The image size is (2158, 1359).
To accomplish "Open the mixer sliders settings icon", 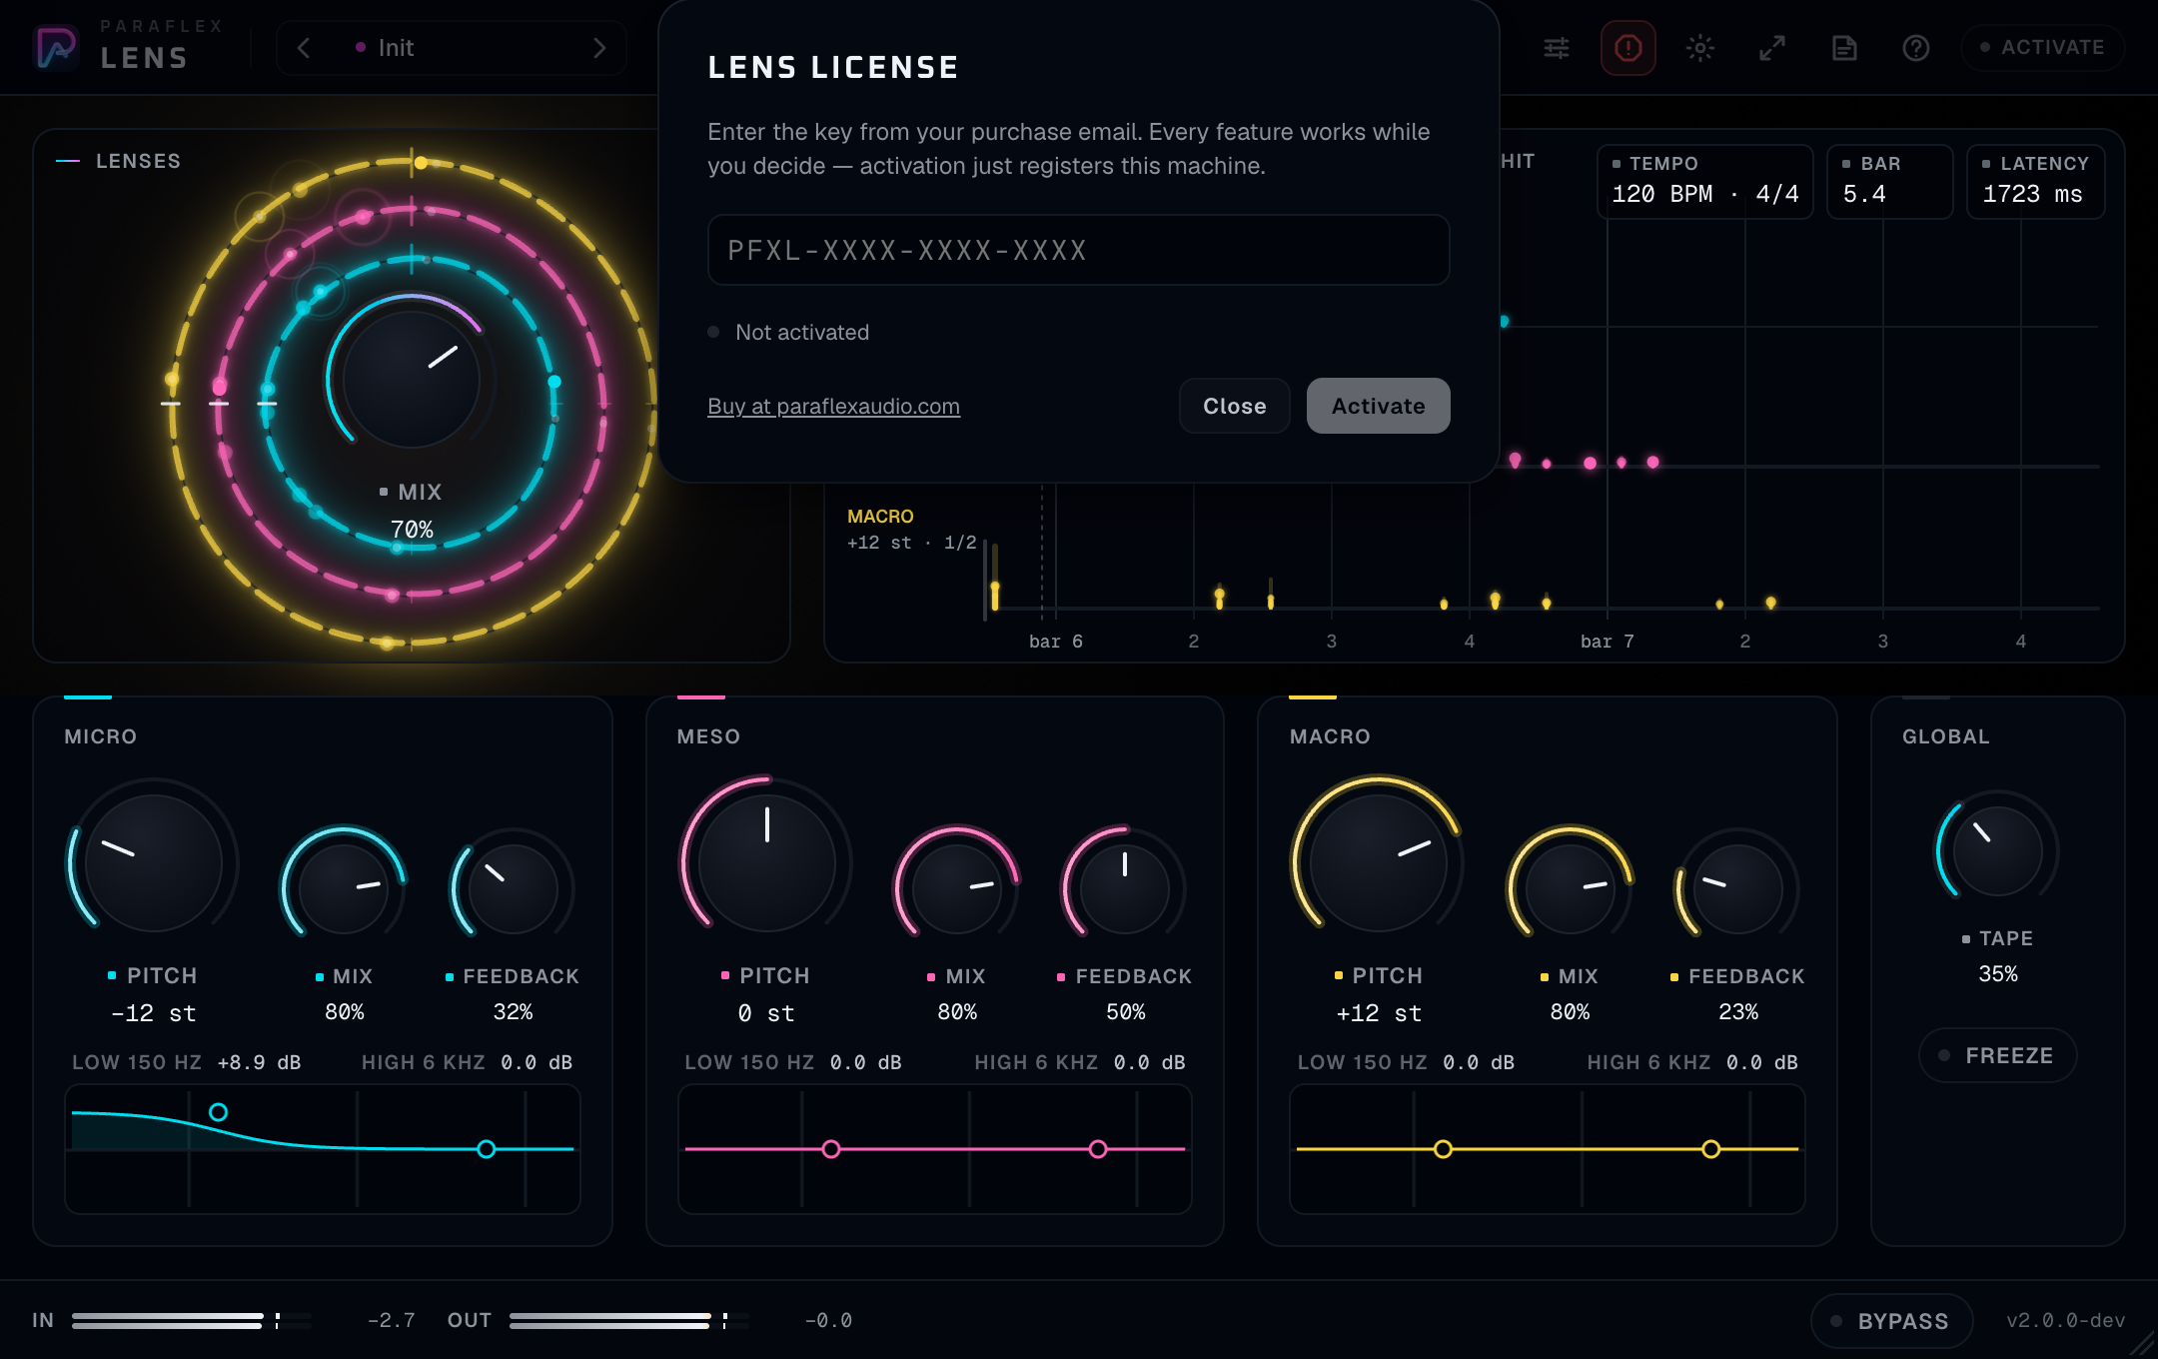I will (1557, 48).
